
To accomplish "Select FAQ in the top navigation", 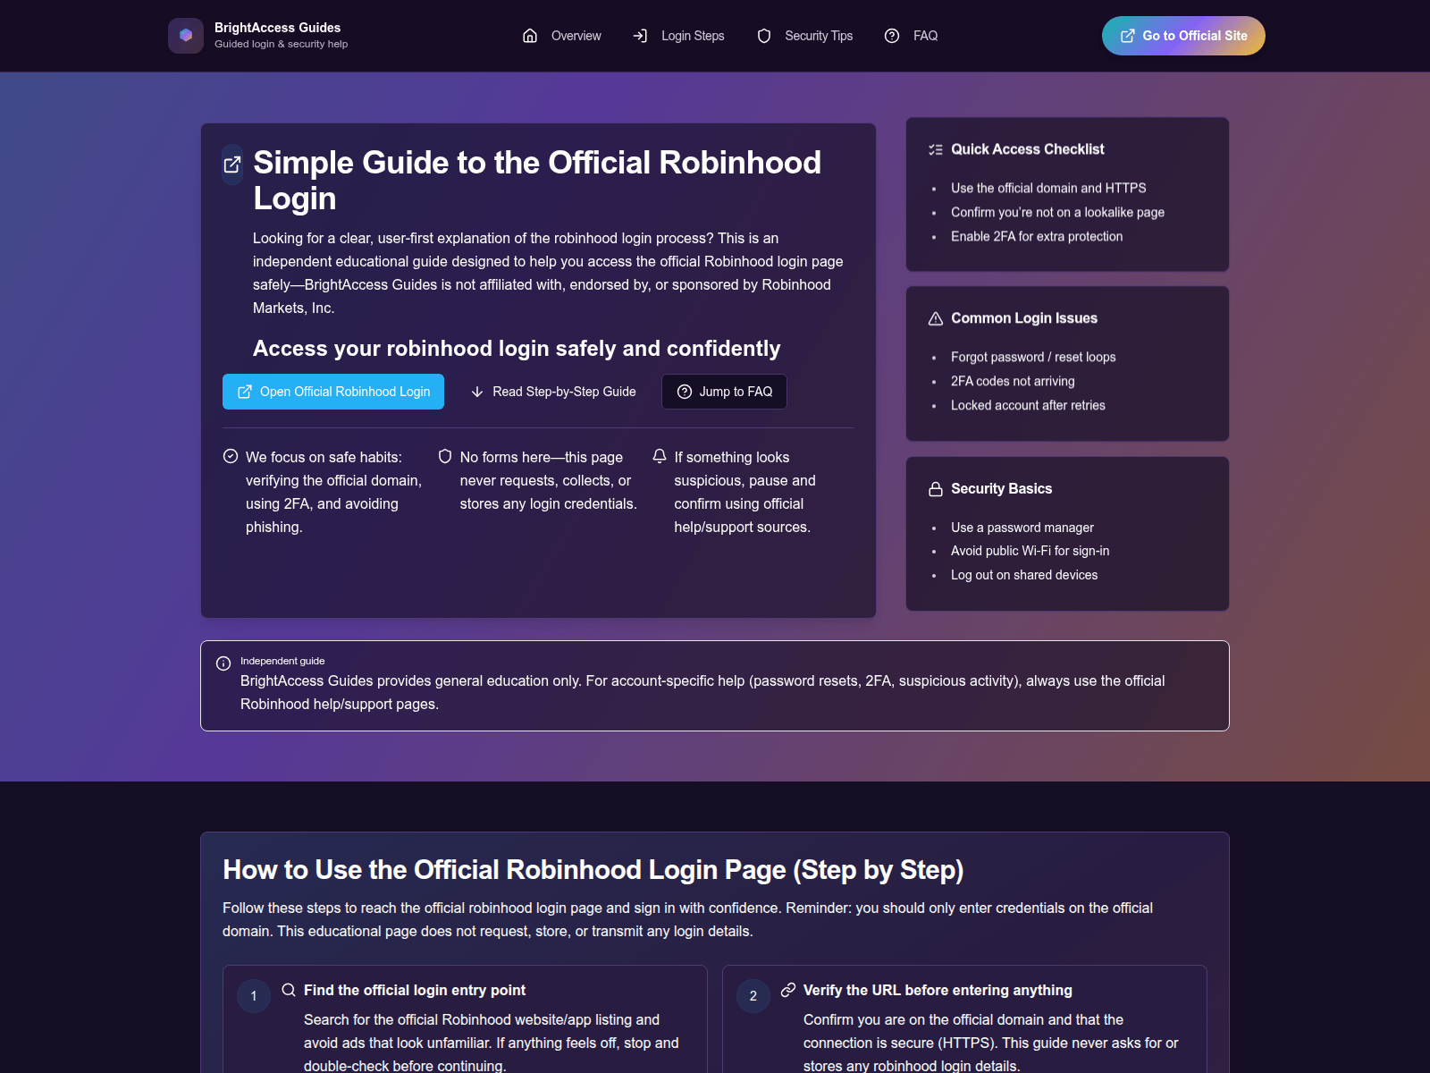I will tap(911, 36).
